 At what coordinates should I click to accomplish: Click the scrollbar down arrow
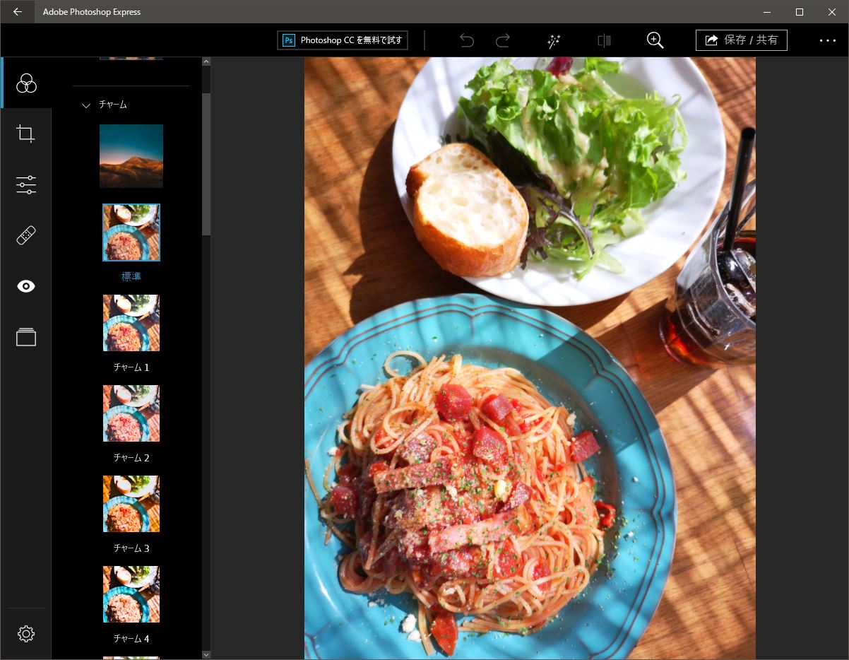(x=206, y=654)
